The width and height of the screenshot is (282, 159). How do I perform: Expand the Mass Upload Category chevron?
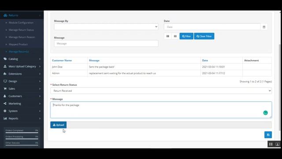click(40, 66)
